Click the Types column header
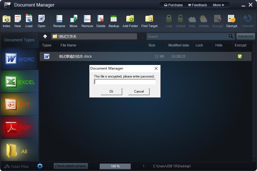Screen dimensions: 257x171 [47, 45]
